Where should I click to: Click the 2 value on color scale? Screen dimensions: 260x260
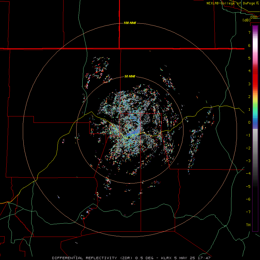click(249, 97)
